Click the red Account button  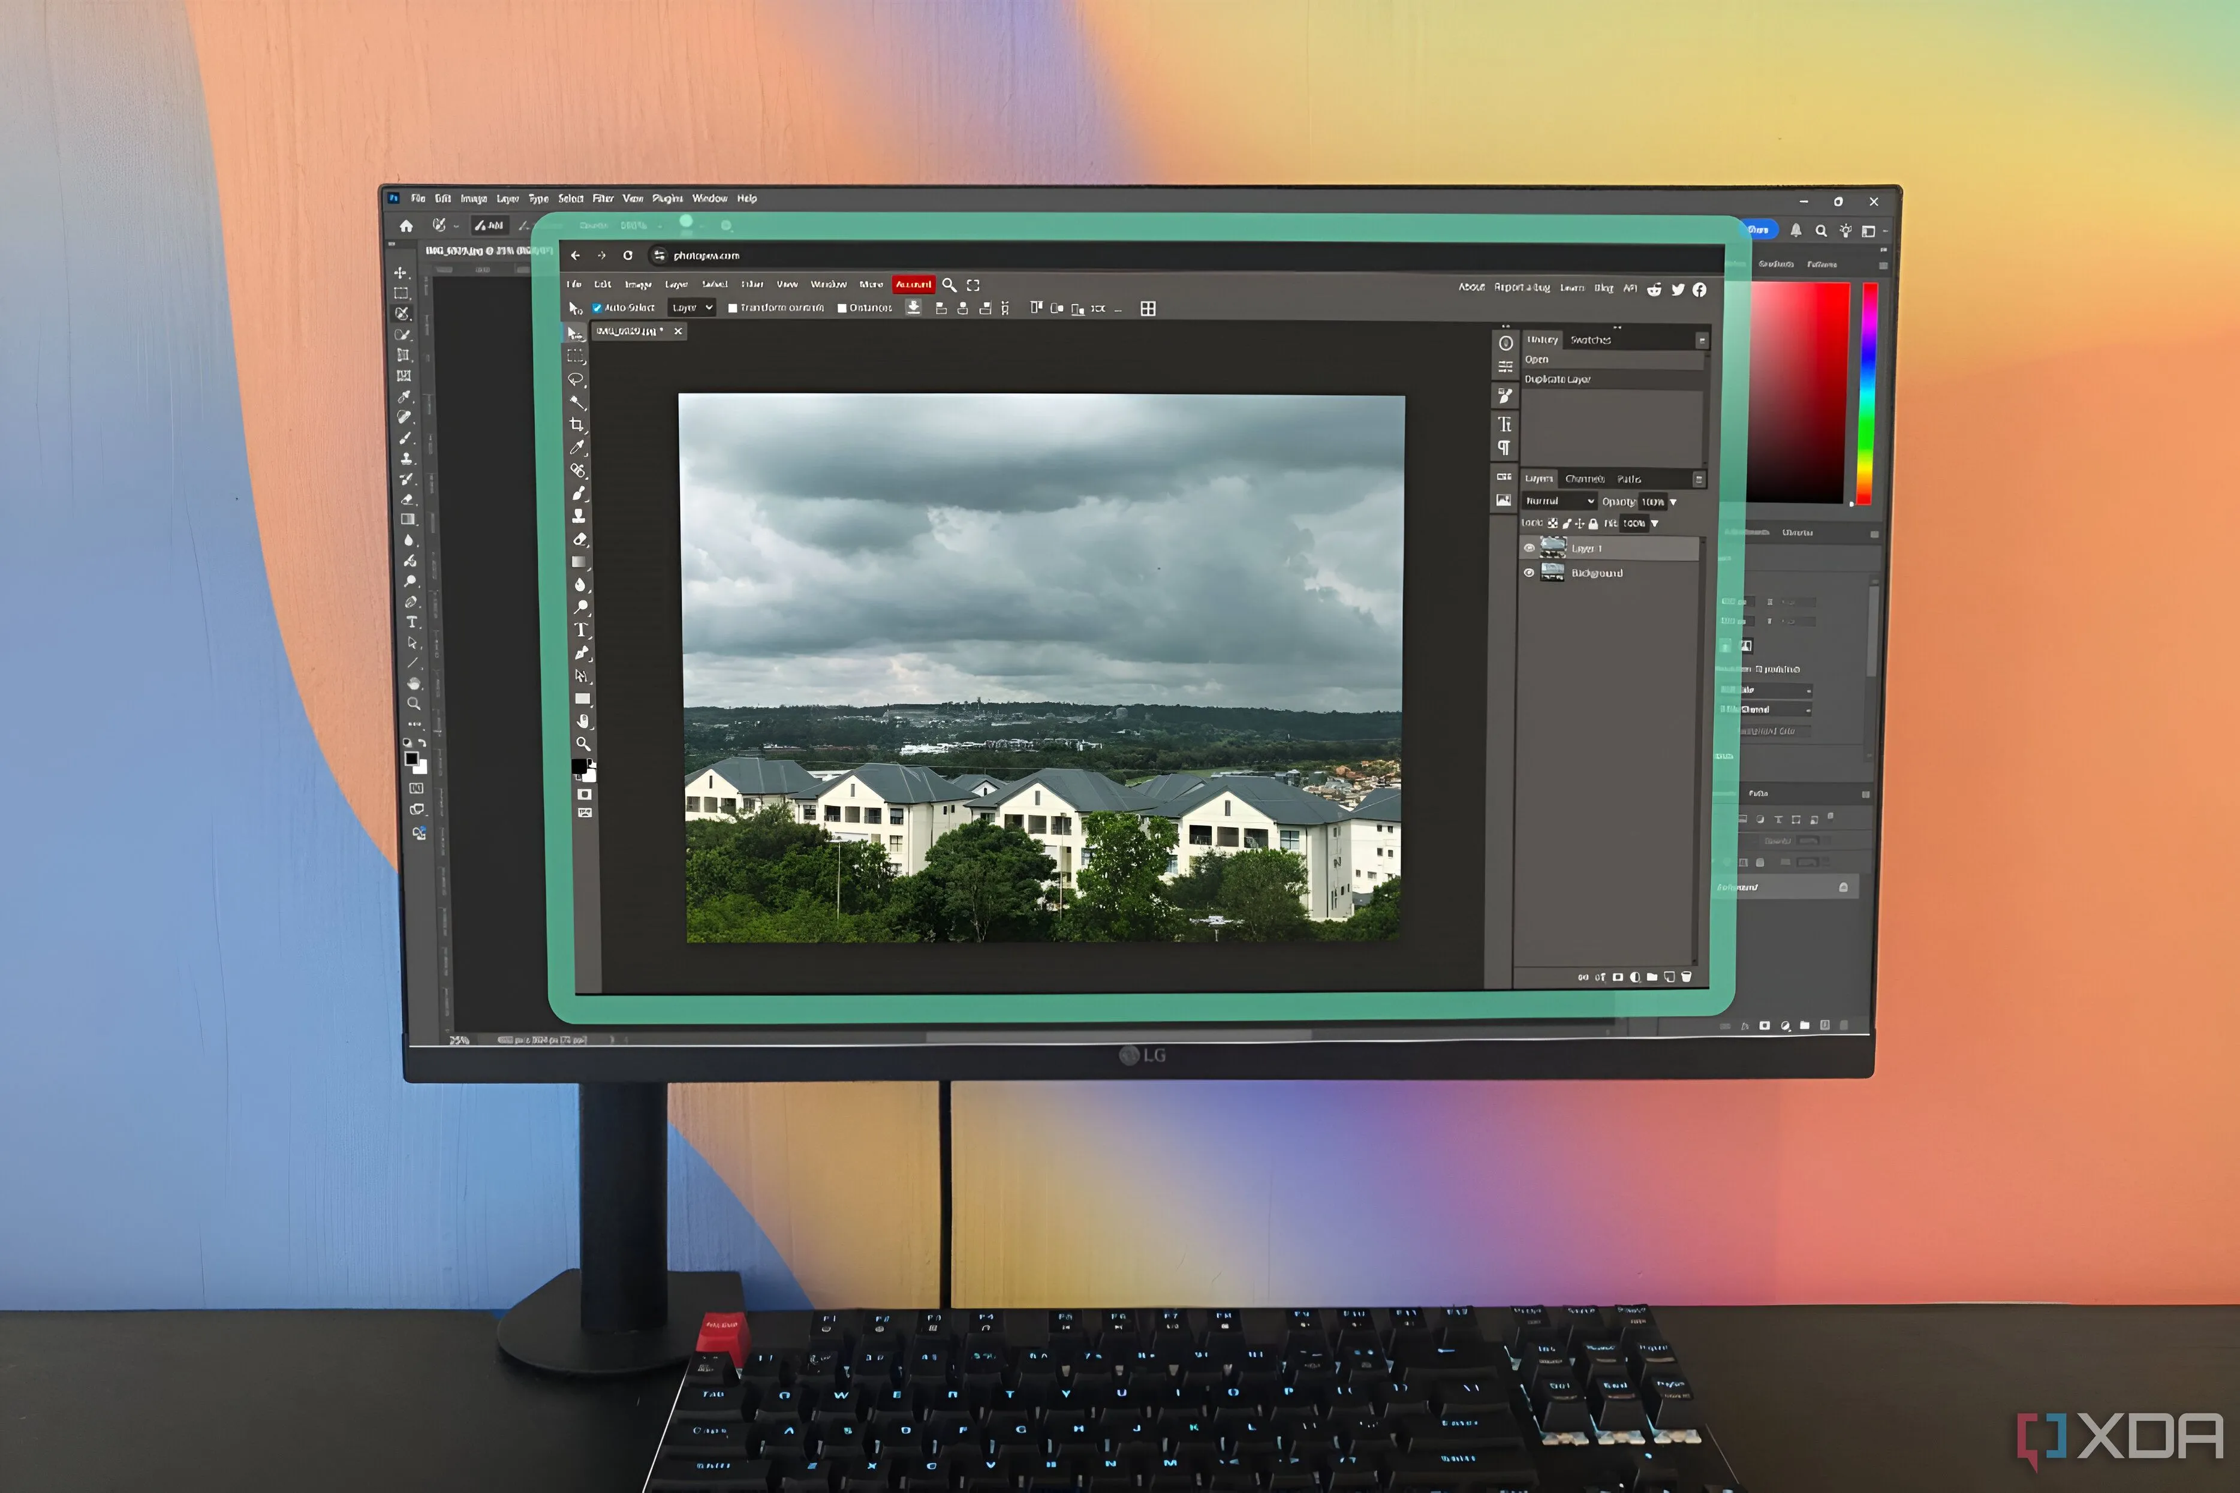pyautogui.click(x=913, y=284)
